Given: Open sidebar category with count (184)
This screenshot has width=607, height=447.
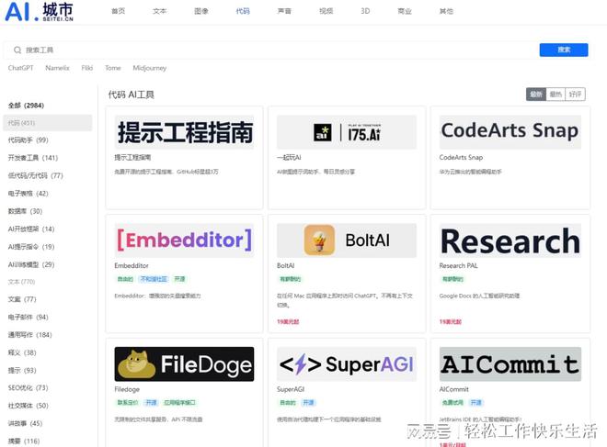Looking at the screenshot, I should pos(29,335).
